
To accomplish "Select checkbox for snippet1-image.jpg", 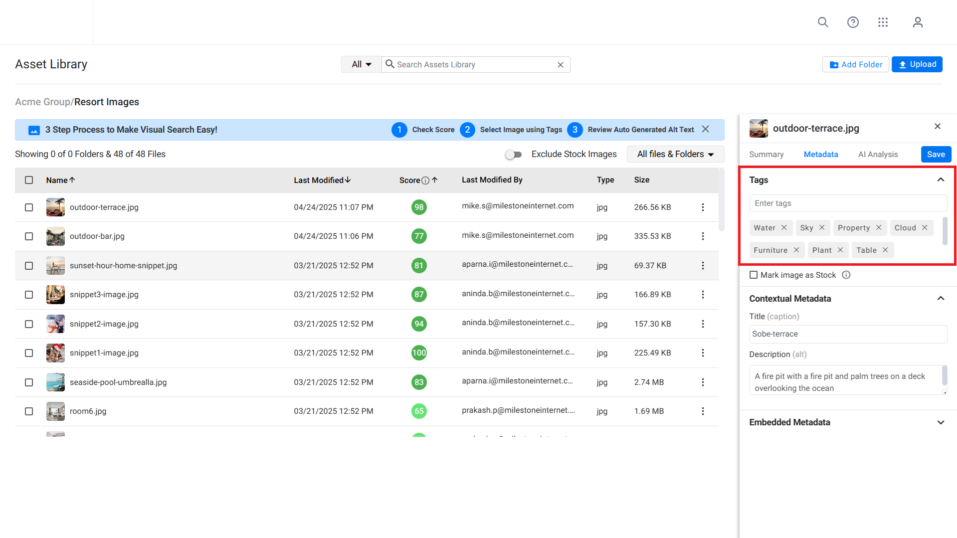I will [x=29, y=353].
